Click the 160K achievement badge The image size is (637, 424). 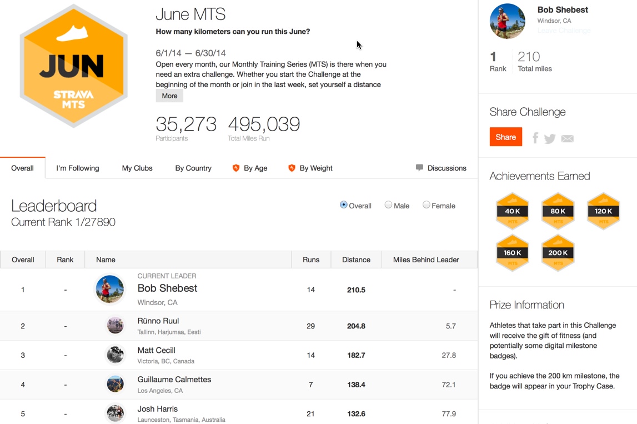(x=512, y=253)
